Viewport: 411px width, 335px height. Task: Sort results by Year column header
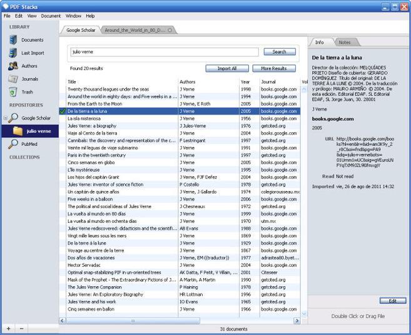249,82
